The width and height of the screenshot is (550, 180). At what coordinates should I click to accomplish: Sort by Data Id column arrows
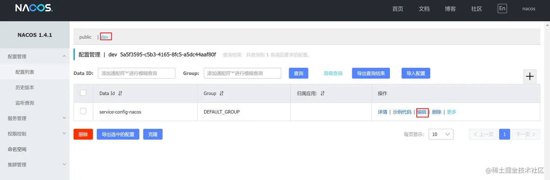click(x=120, y=93)
